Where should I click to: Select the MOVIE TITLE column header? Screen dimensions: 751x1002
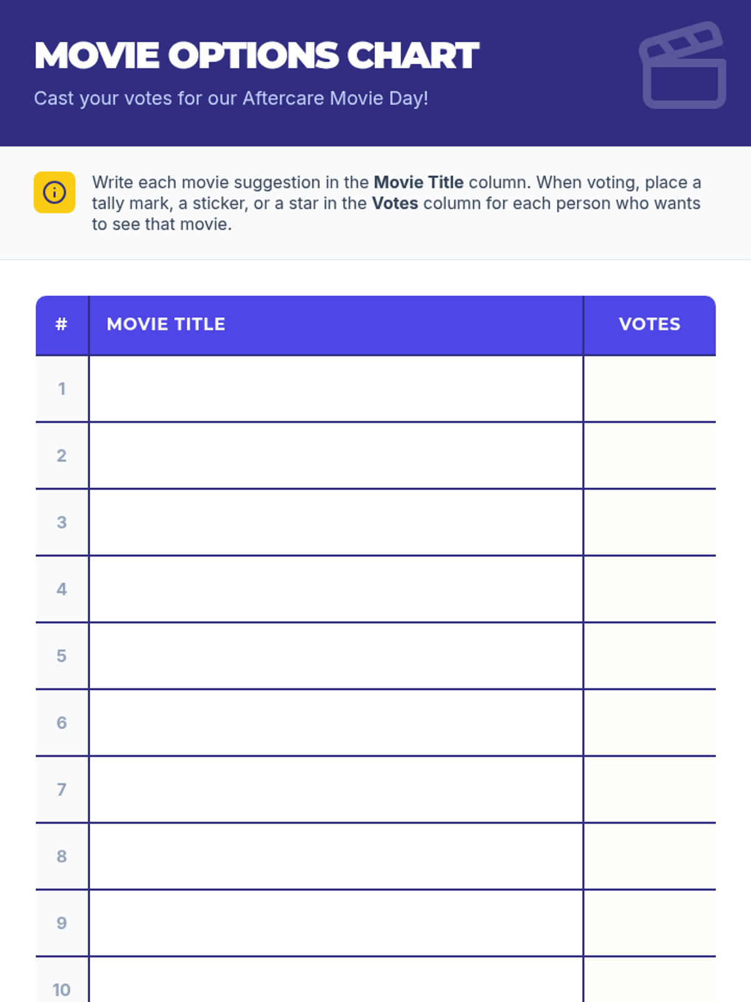[336, 325]
